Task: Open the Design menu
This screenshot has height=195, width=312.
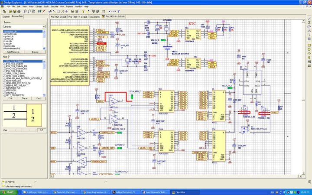Action: coord(39,7)
